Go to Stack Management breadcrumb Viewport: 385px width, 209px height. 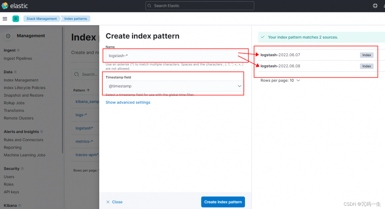42,19
